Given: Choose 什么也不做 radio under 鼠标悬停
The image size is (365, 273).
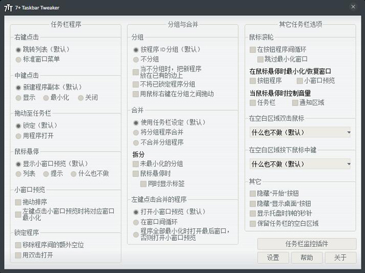Looking at the screenshot, I should pyautogui.click(x=74, y=174).
